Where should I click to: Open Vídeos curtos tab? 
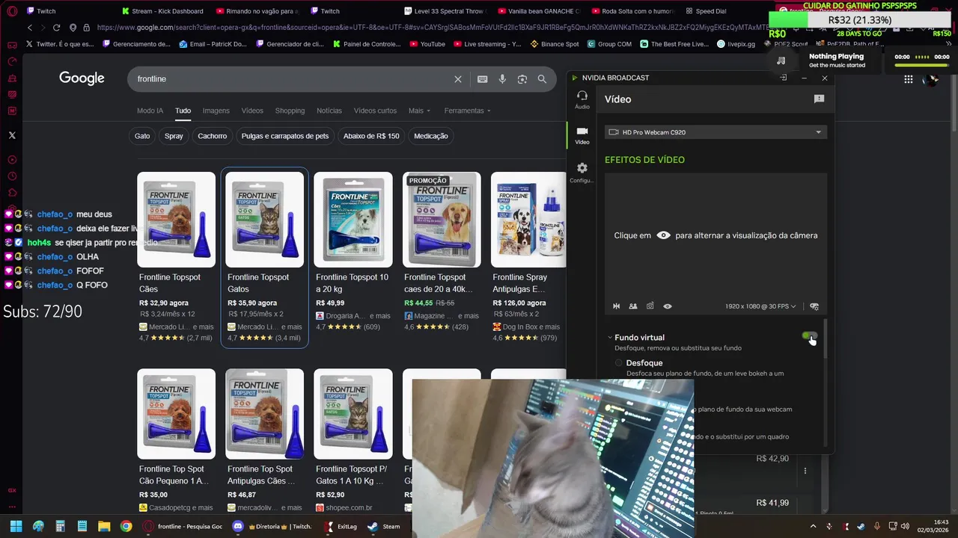[x=375, y=111]
